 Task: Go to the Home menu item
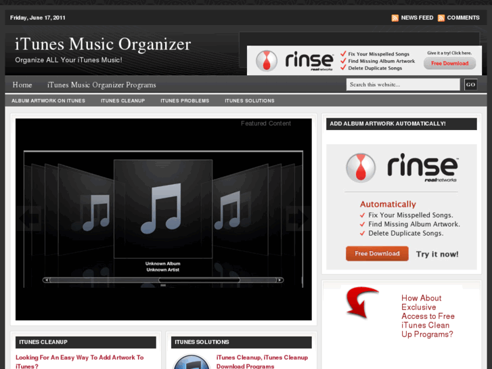click(x=22, y=85)
